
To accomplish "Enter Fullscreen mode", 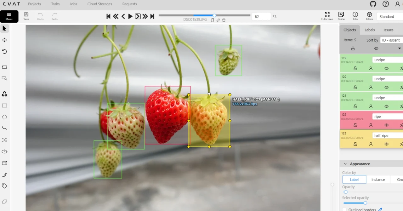I will point(327,16).
